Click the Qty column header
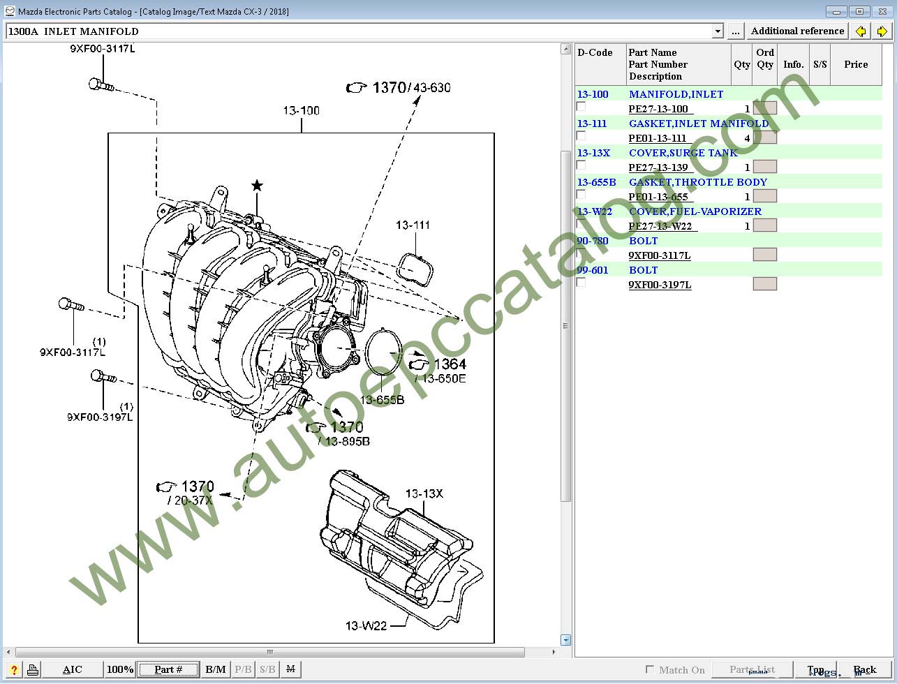Viewport: 897px width, 684px height. click(742, 64)
